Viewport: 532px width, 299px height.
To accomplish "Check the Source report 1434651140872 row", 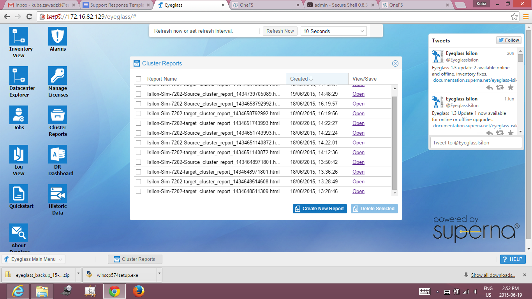I will pyautogui.click(x=138, y=143).
